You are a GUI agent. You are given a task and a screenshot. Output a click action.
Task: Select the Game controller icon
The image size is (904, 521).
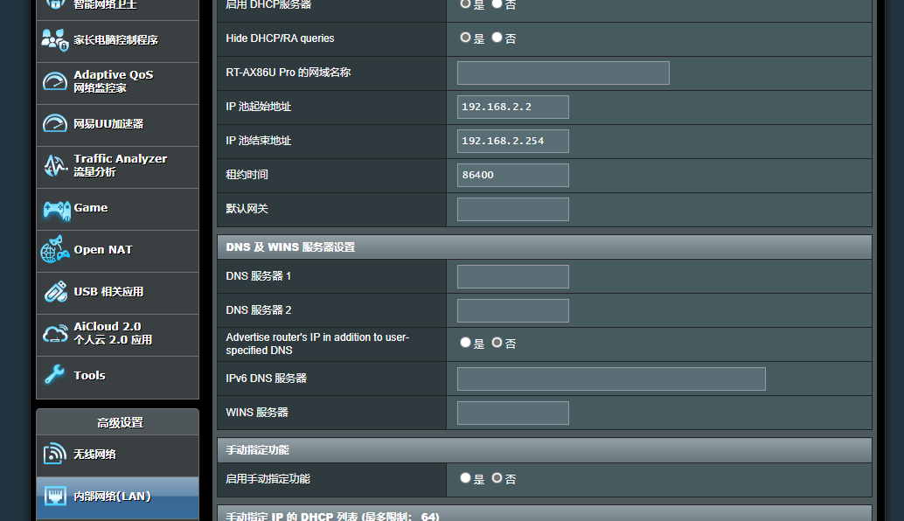(56, 209)
